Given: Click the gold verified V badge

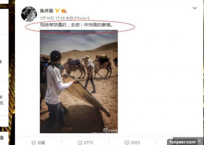Looking at the screenshot, I should (57, 11).
